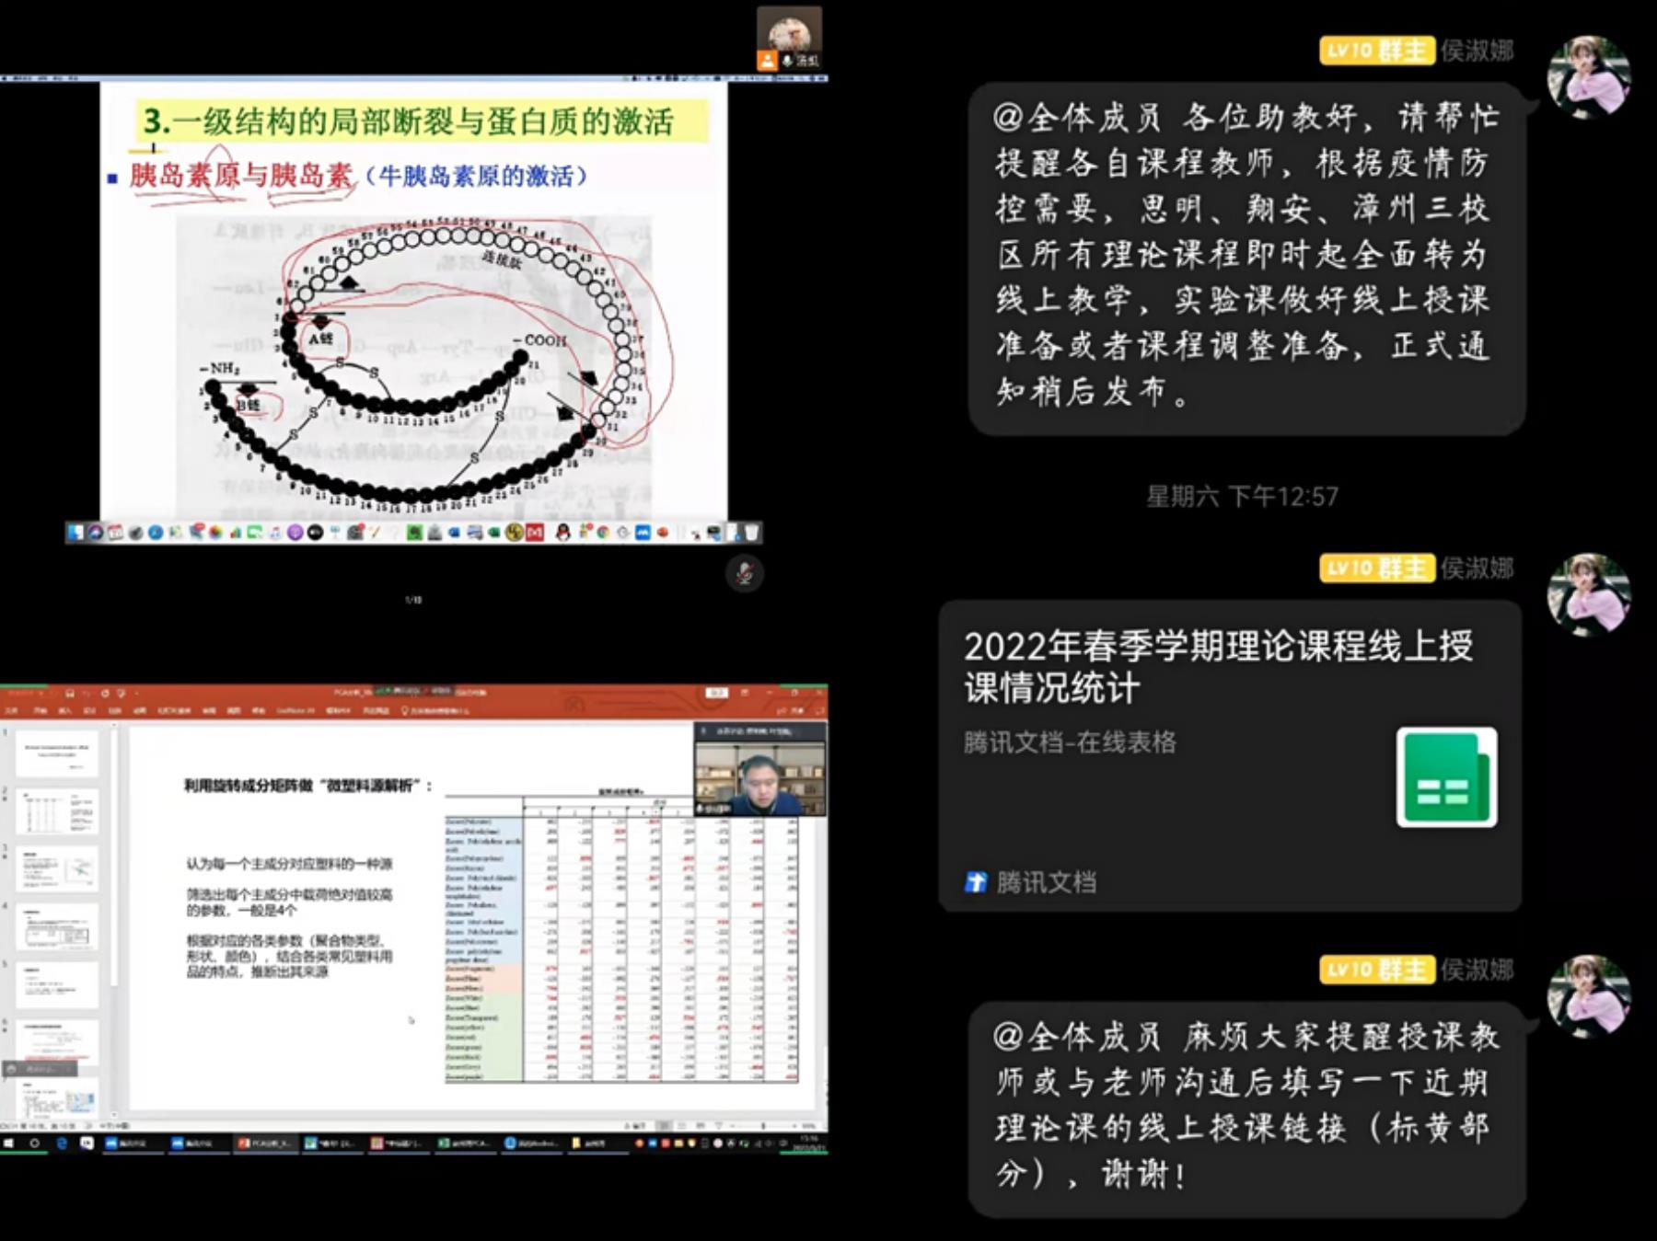
Task: Open the Insert tab in the PowerPoint ribbon
Action: (64, 711)
